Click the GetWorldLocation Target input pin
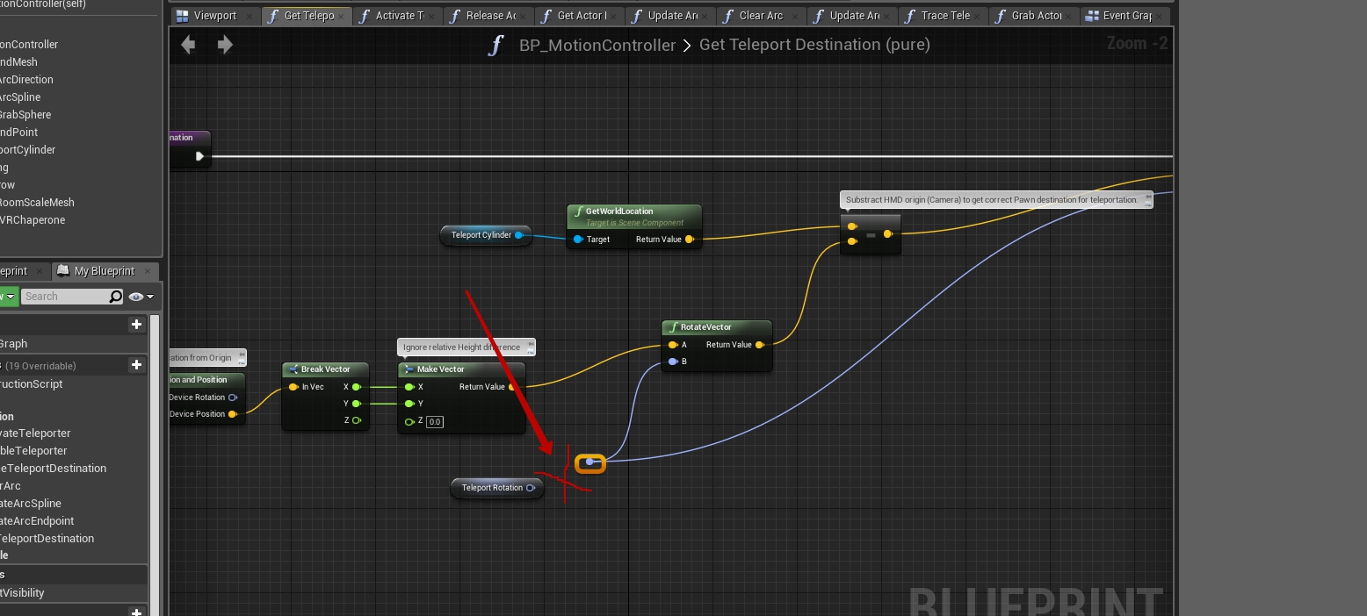Image resolution: width=1367 pixels, height=616 pixels. (x=578, y=240)
